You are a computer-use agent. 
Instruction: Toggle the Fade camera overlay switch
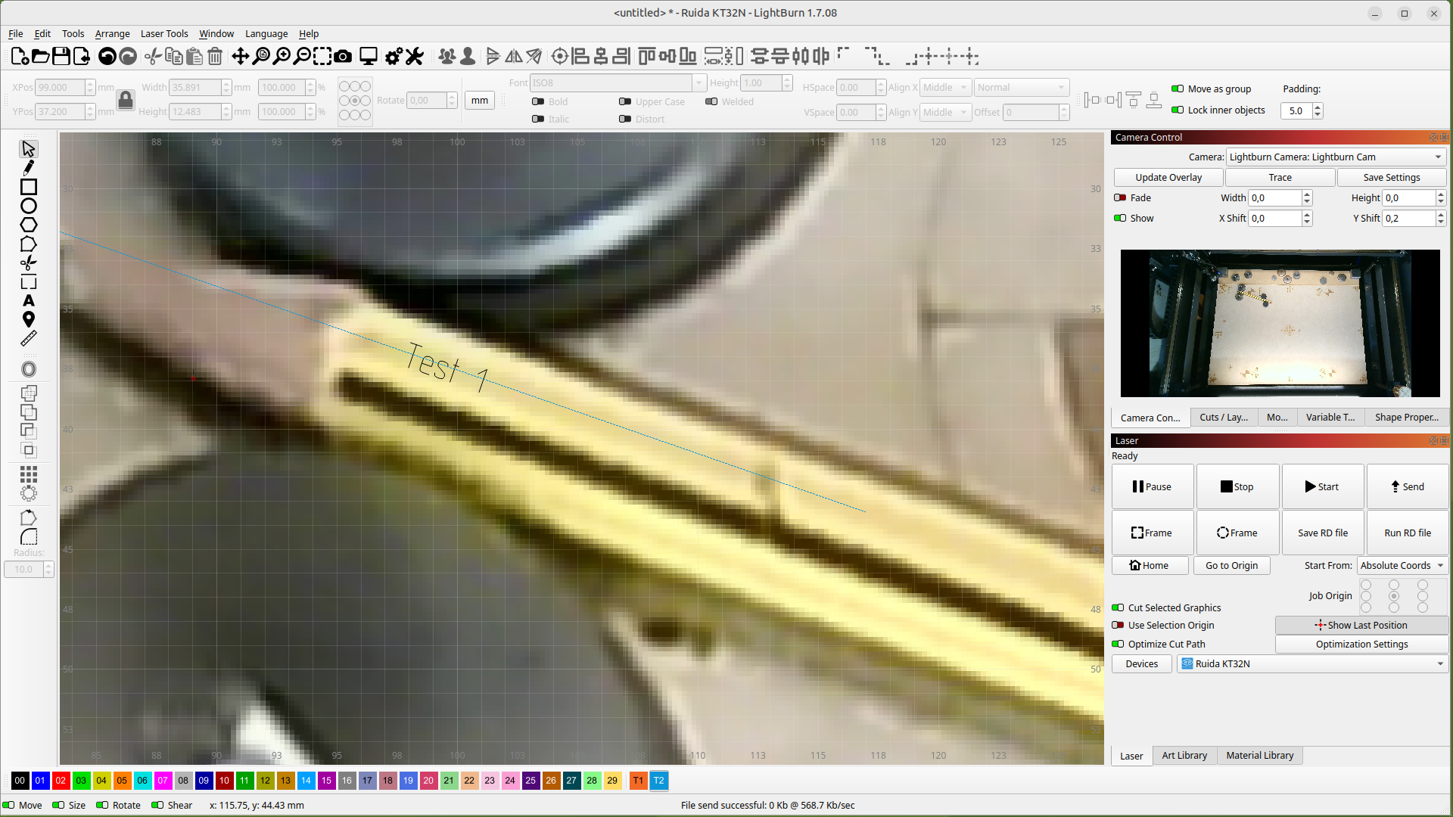coord(1120,197)
